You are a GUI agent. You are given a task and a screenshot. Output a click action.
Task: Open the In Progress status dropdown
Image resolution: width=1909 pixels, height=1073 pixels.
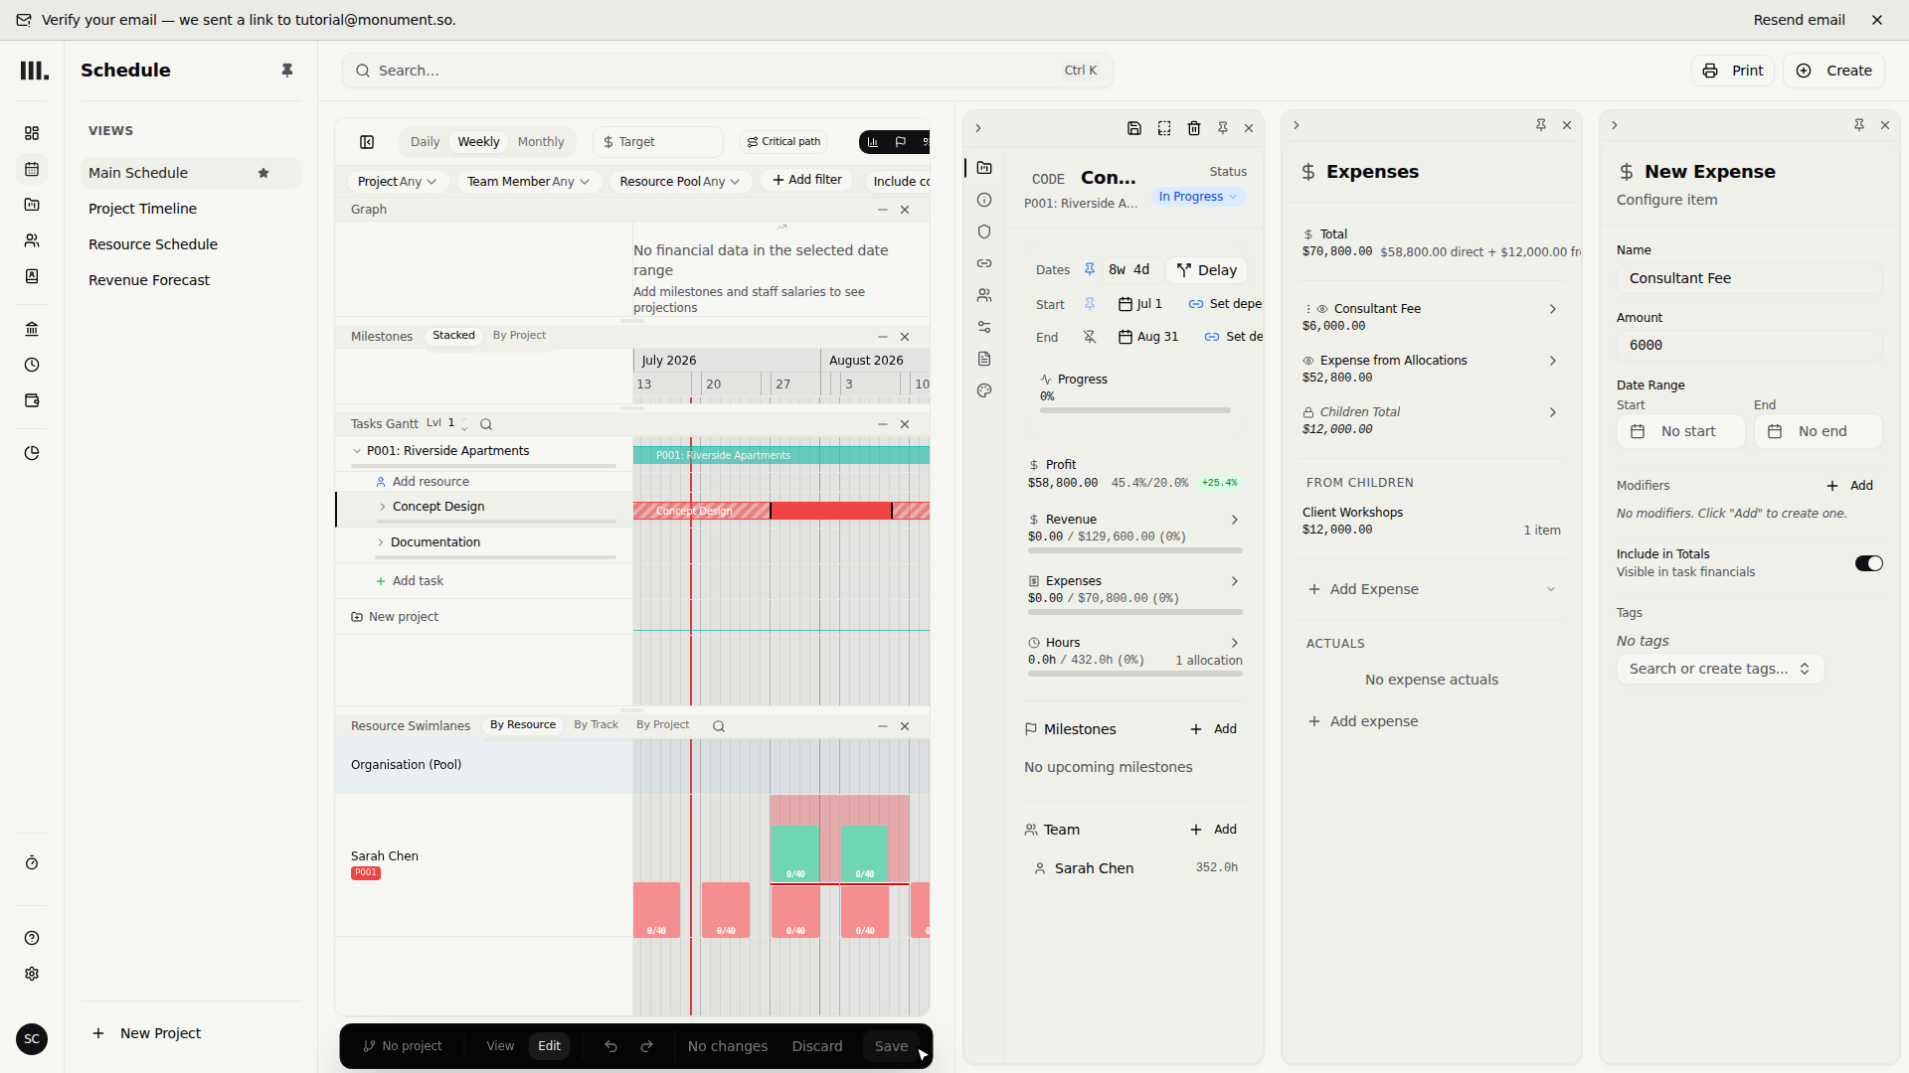[x=1198, y=197]
